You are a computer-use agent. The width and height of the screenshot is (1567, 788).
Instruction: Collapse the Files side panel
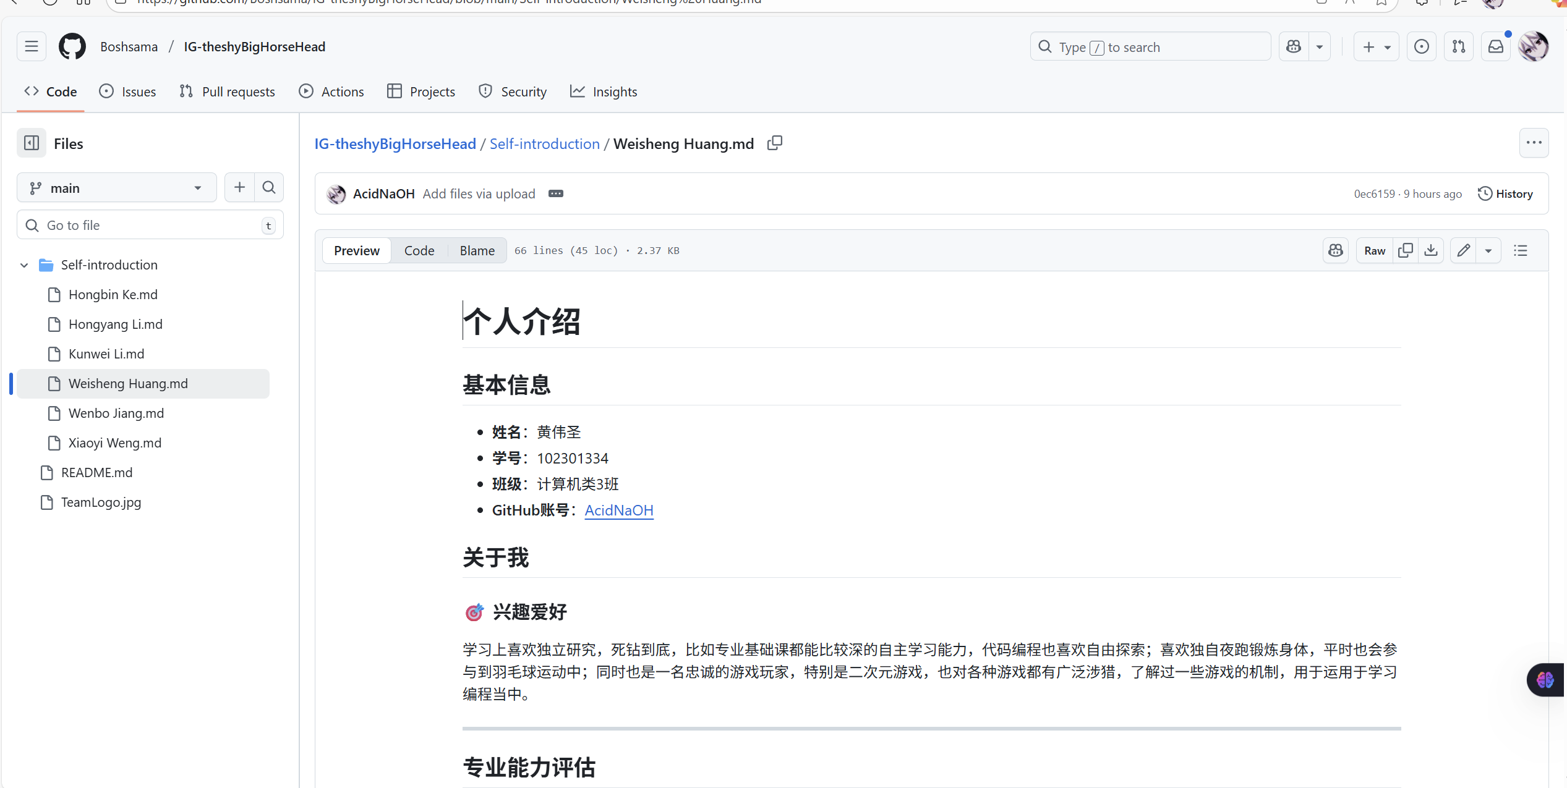pos(32,143)
